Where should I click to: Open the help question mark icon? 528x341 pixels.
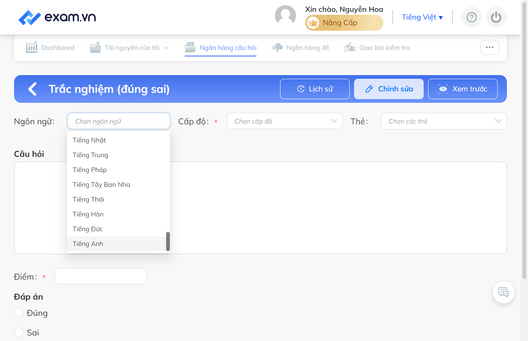coord(471,17)
